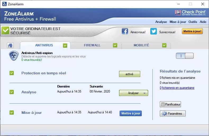Click the green check on MOBILITÉ tab
Image resolution: width=209 pixels, height=136 pixels.
[x=164, y=45]
